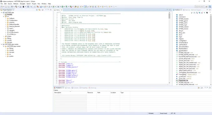Screen dimensions: 212x115
Task: Open the File menu
Action: 2,4
